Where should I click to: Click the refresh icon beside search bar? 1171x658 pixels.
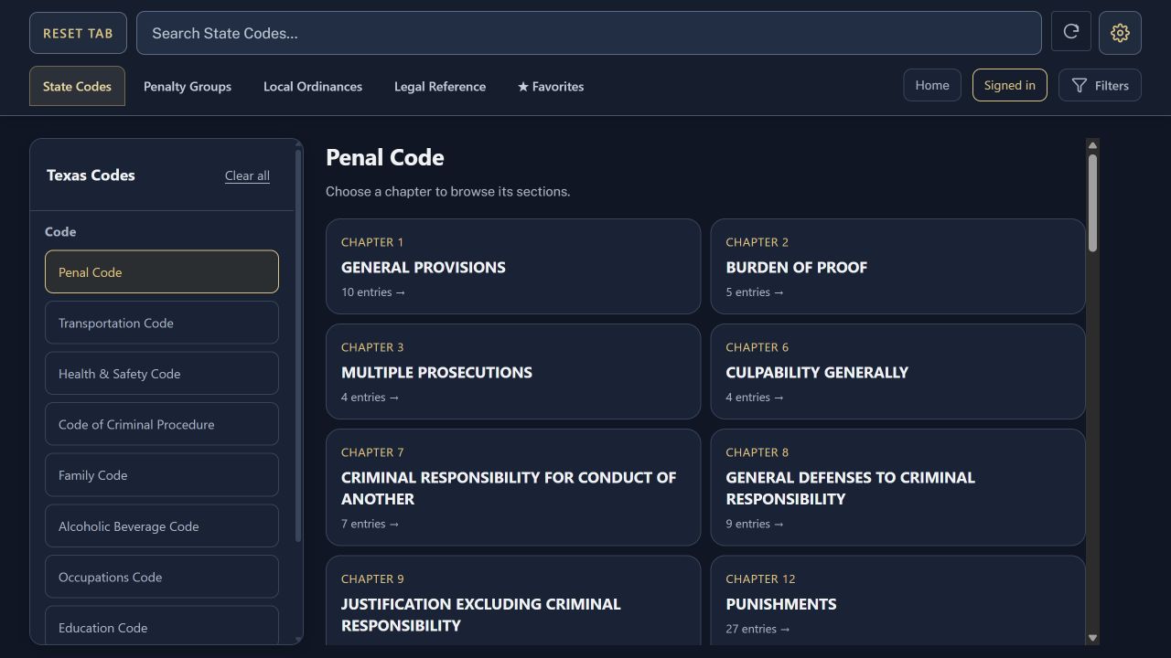click(x=1071, y=32)
